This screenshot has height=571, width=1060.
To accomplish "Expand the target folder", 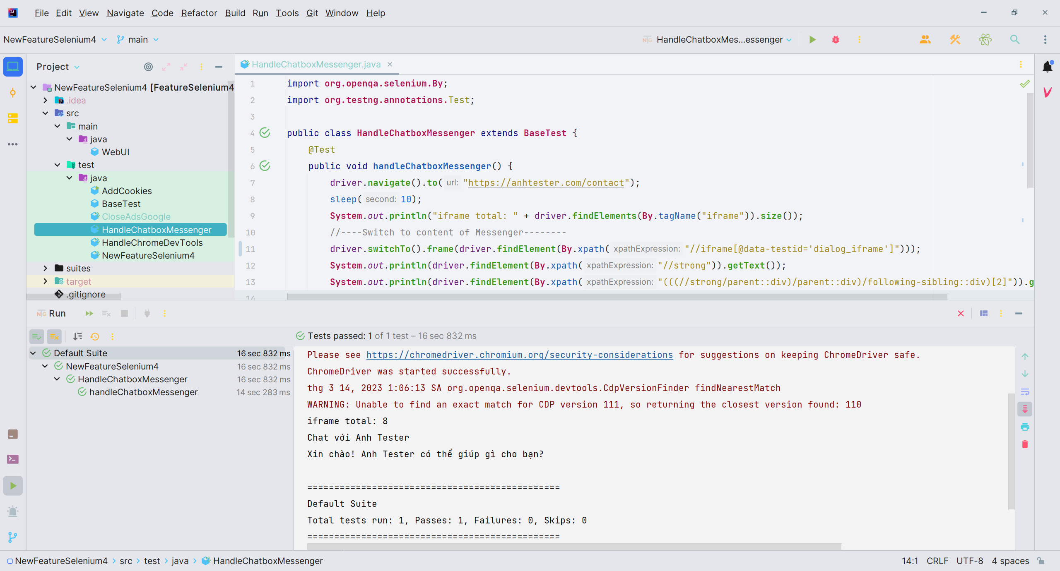I will click(x=46, y=281).
